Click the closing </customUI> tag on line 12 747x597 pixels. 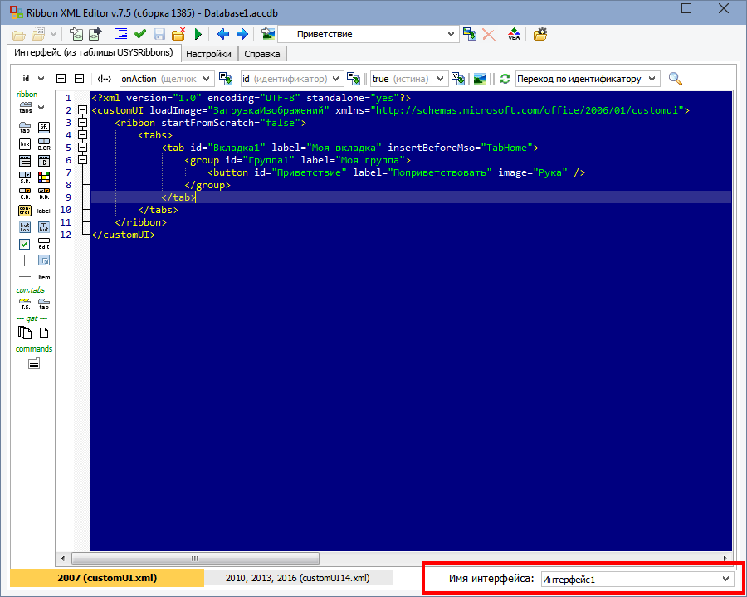[124, 234]
